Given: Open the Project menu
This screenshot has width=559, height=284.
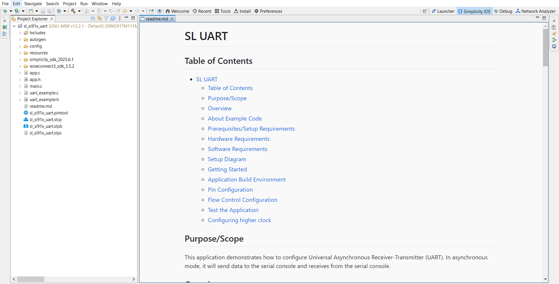Looking at the screenshot, I should [x=69, y=3].
